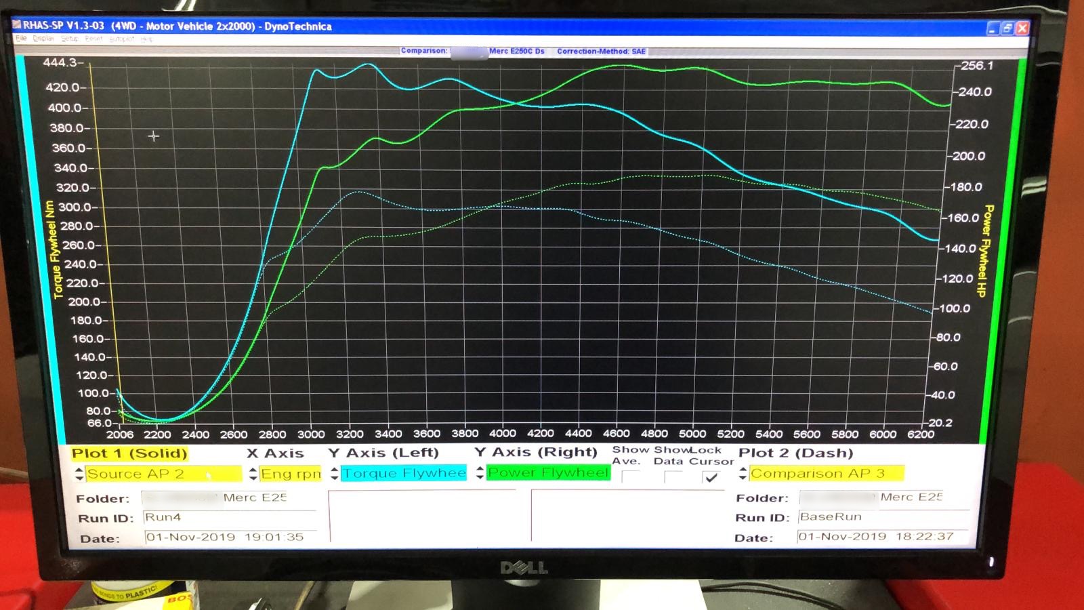Open the Comparison AP 3 selection field

[827, 473]
